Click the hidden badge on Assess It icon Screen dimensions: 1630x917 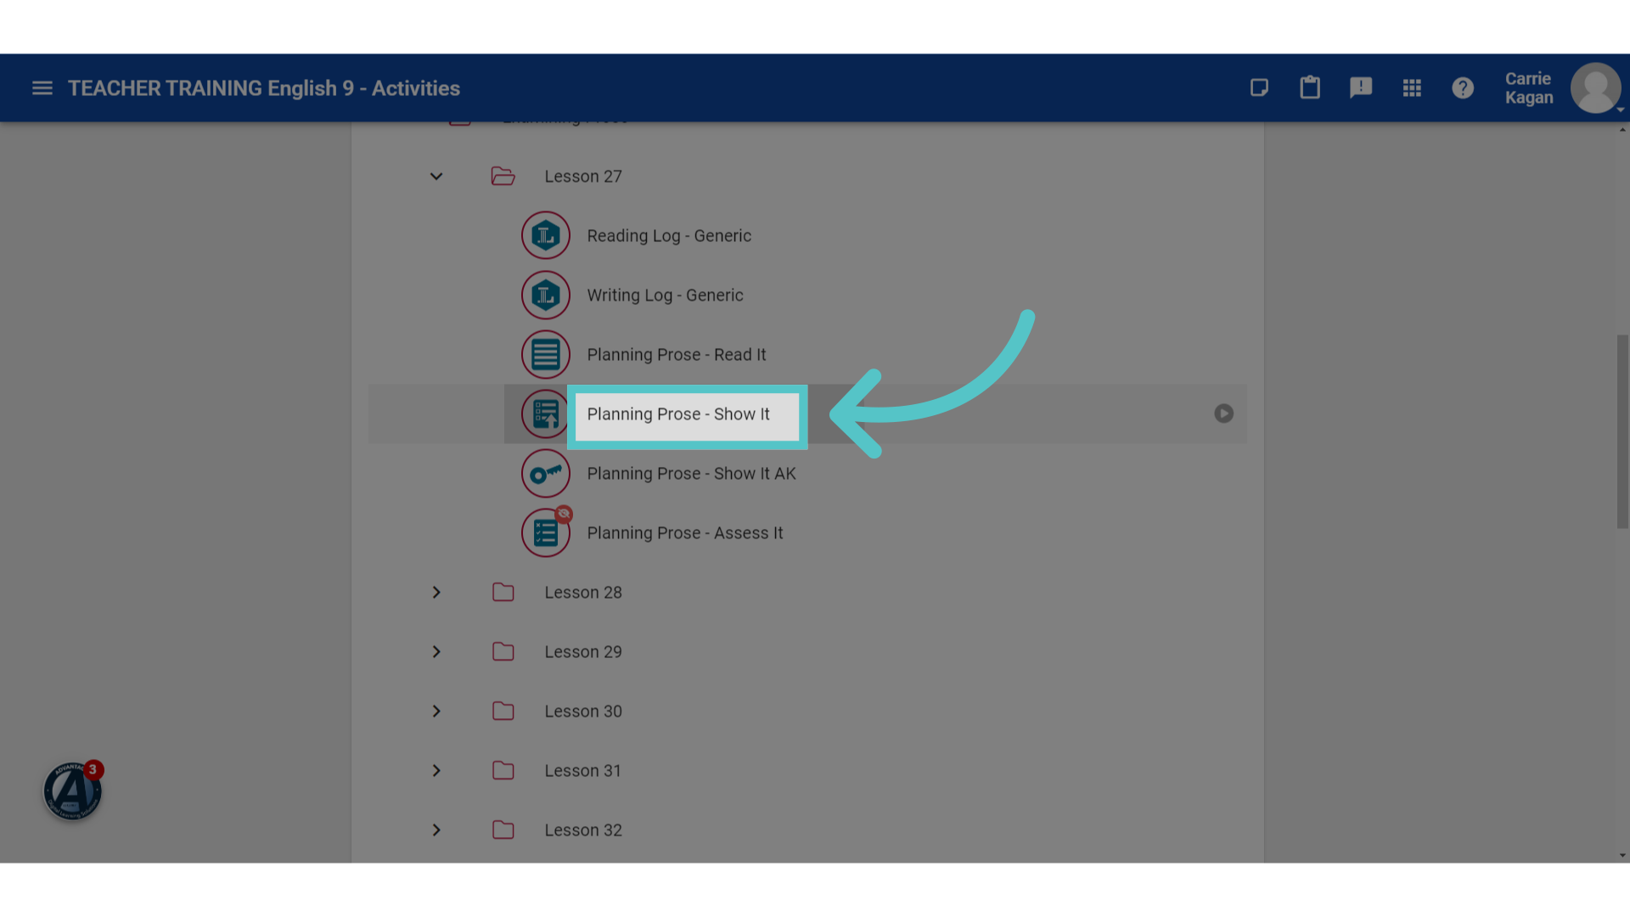point(564,514)
